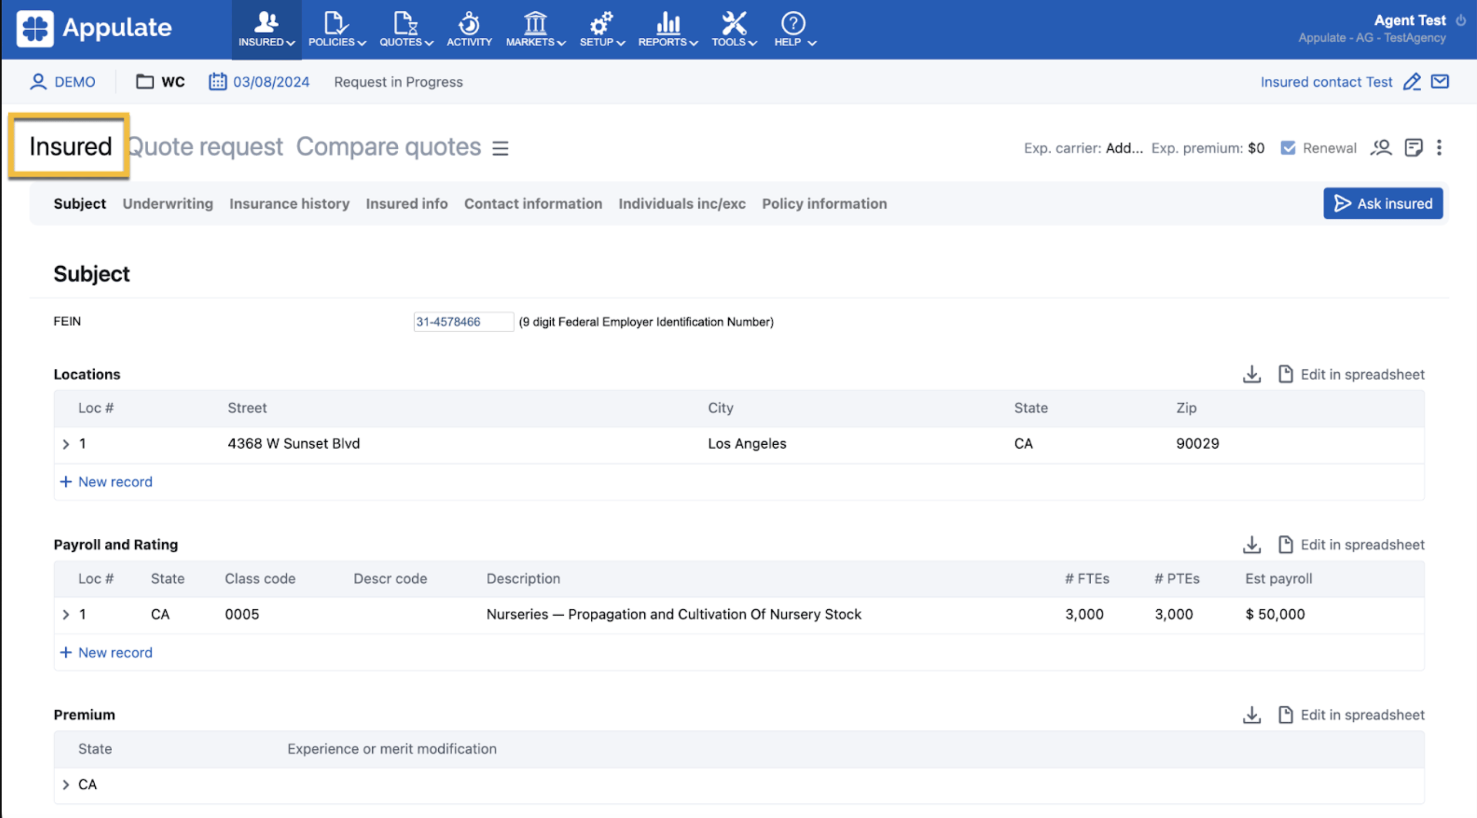Open the 03/08/2024 date link
The height and width of the screenshot is (818, 1477).
[271, 82]
